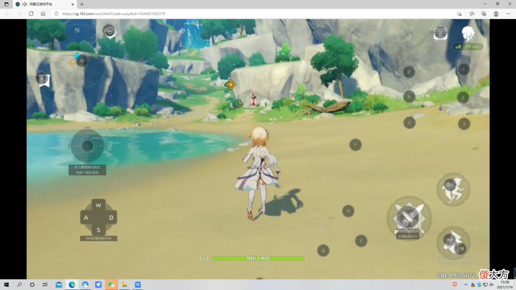Screen dimensions: 516x290
Task: Click the WASD键控制方向 hint label
Action: (98, 238)
